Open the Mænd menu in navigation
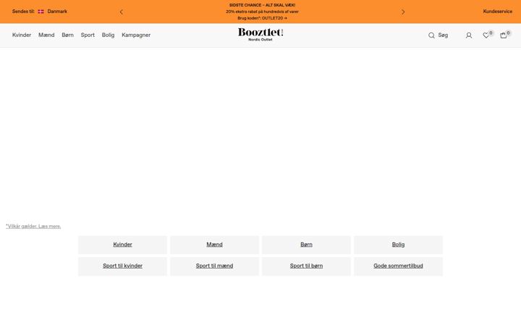Screen dimensions: 521x325 pyautogui.click(x=46, y=35)
